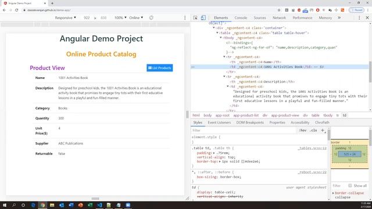Open the Event Listeners sidebar tab
The width and height of the screenshot is (372, 209).
tap(219, 122)
